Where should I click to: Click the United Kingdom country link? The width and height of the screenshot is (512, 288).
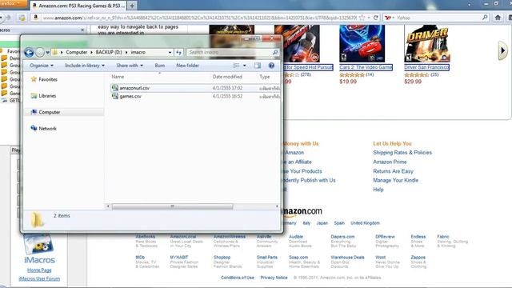coord(365,223)
